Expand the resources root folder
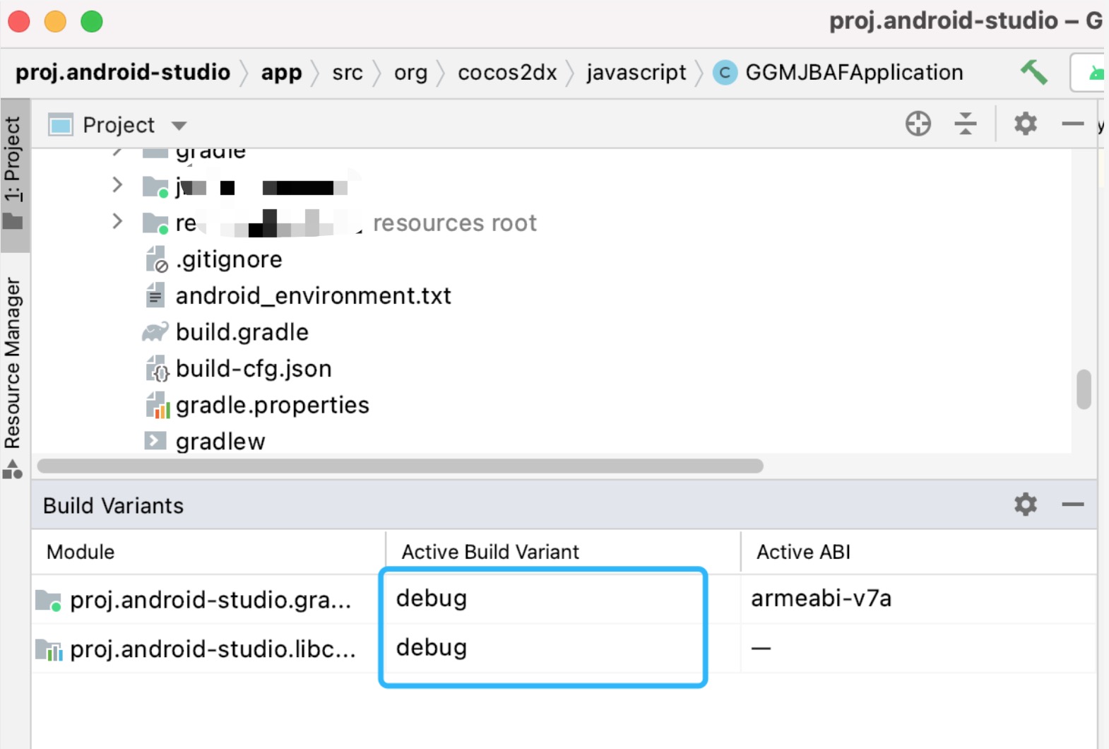 117,221
